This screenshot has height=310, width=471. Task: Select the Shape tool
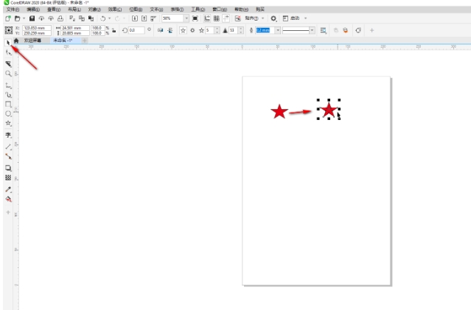click(x=8, y=53)
